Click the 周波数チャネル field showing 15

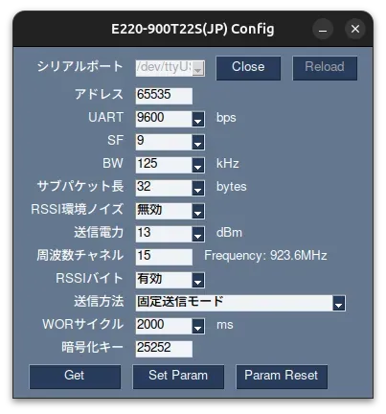point(164,257)
